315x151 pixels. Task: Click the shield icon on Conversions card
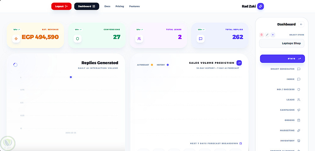77,39
